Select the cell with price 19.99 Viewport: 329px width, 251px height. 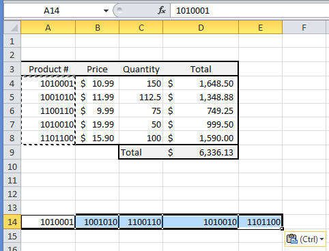(97, 124)
